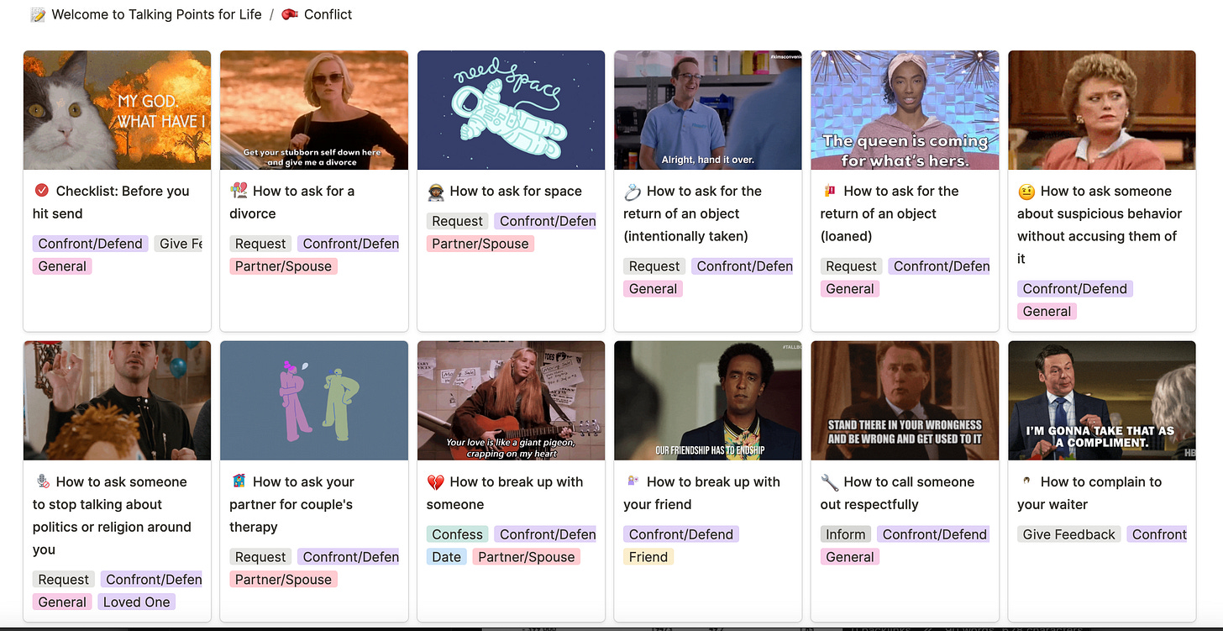Click the icon beside return of object (loaned)

pos(829,191)
